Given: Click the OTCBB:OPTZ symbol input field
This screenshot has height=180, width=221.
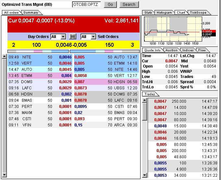Looking at the screenshot, I should coord(86,5).
